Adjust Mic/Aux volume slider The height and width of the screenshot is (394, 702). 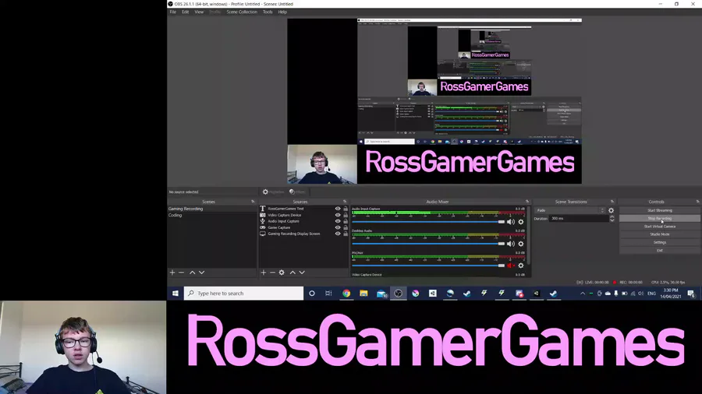coord(428,266)
